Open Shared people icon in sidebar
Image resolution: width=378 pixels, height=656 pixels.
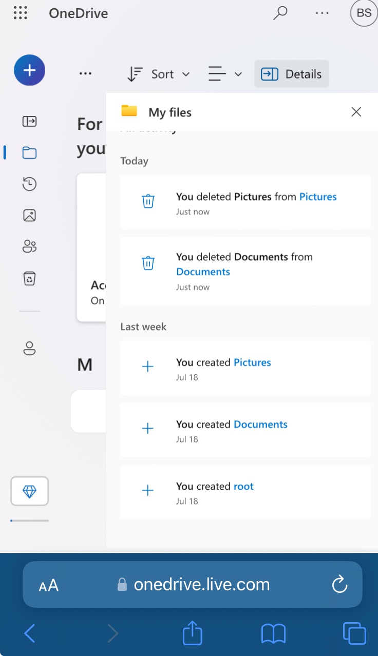(x=29, y=246)
